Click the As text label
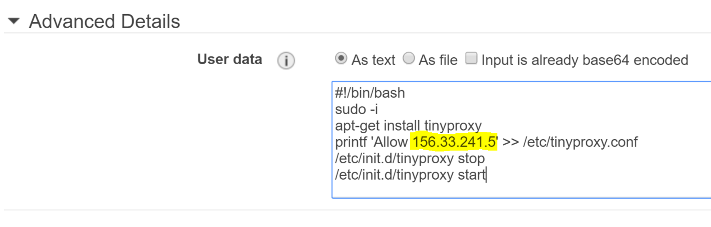Screen dimensions: 711x227 pos(373,60)
